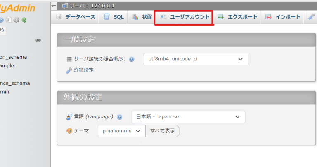The height and width of the screenshot is (167, 317).
Task: Click the documentation icon in sidebar
Action: (x=9, y=20)
